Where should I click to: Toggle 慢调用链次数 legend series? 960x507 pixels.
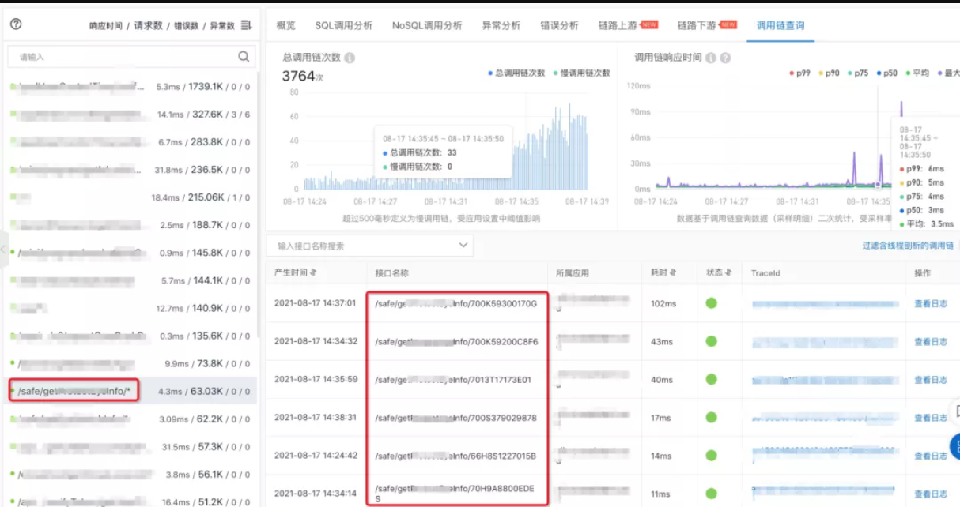coord(581,73)
